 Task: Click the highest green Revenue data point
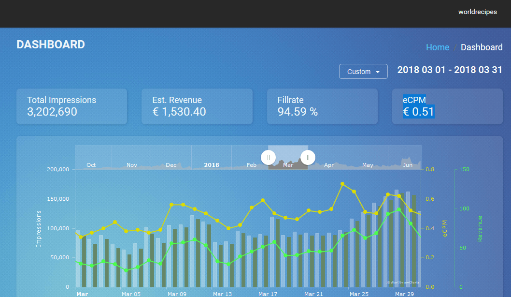pyautogui.click(x=399, y=209)
